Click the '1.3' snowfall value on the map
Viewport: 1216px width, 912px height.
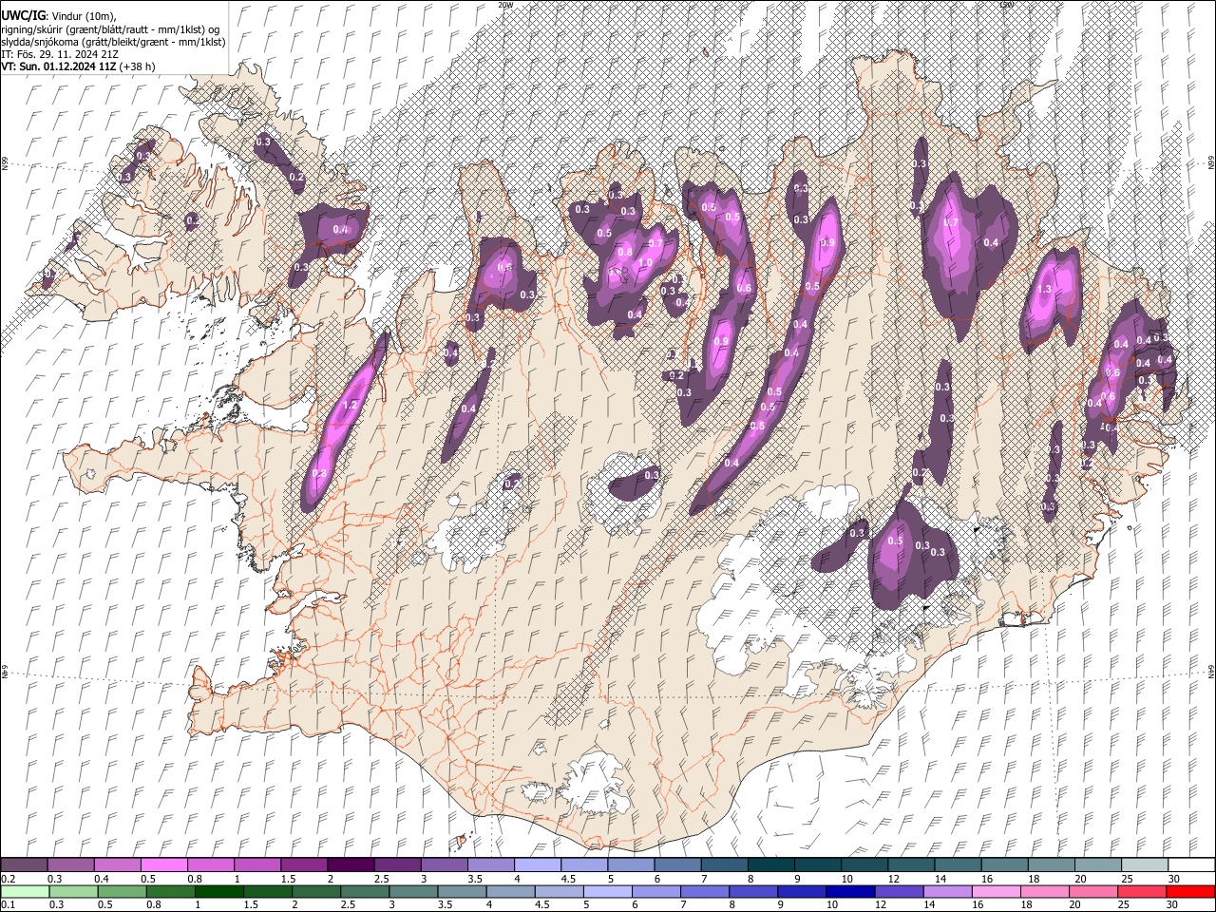[x=1046, y=290]
